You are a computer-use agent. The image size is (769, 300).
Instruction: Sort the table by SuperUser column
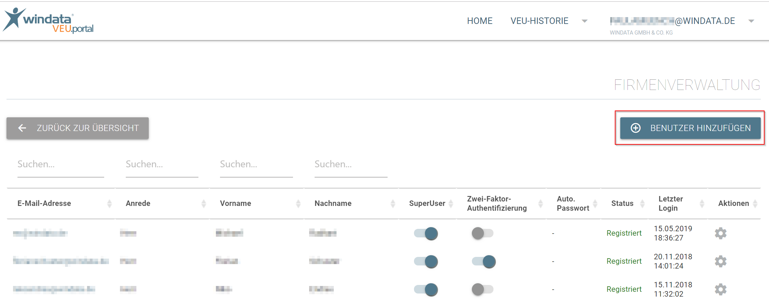[x=451, y=204]
